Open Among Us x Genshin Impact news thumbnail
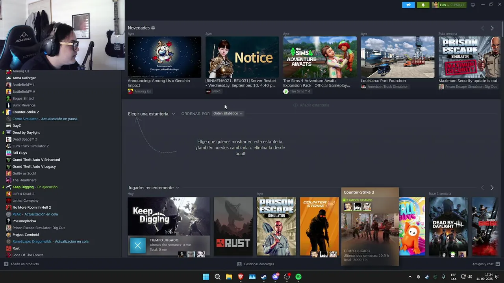 pyautogui.click(x=164, y=57)
